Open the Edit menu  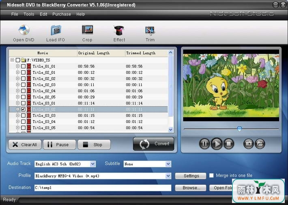pyautogui.click(x=43, y=14)
